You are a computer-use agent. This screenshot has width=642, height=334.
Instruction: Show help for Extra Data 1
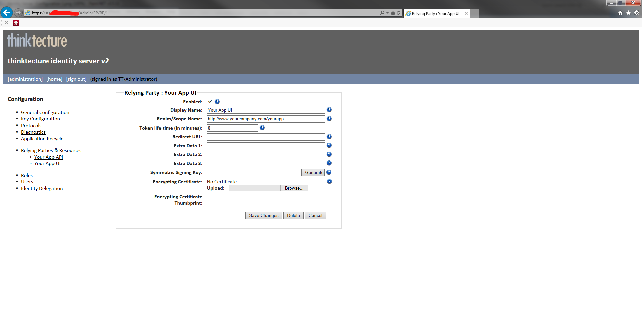329,145
